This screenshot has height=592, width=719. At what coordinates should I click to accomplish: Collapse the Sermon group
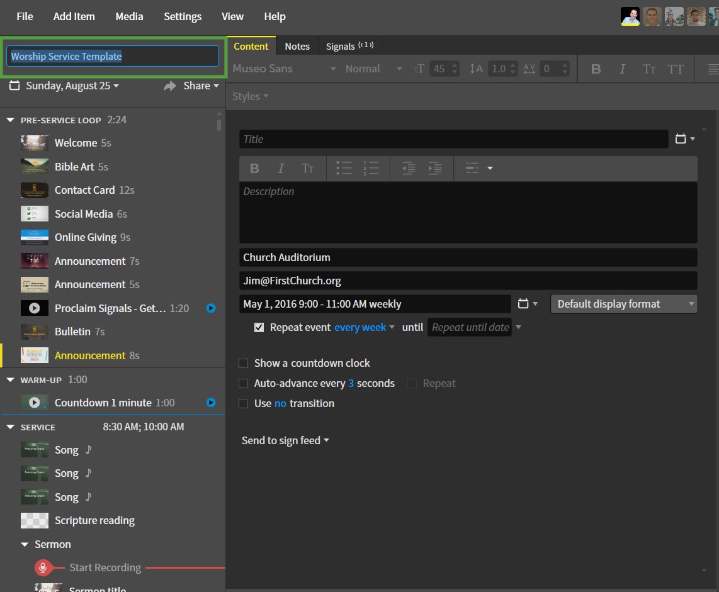point(25,544)
